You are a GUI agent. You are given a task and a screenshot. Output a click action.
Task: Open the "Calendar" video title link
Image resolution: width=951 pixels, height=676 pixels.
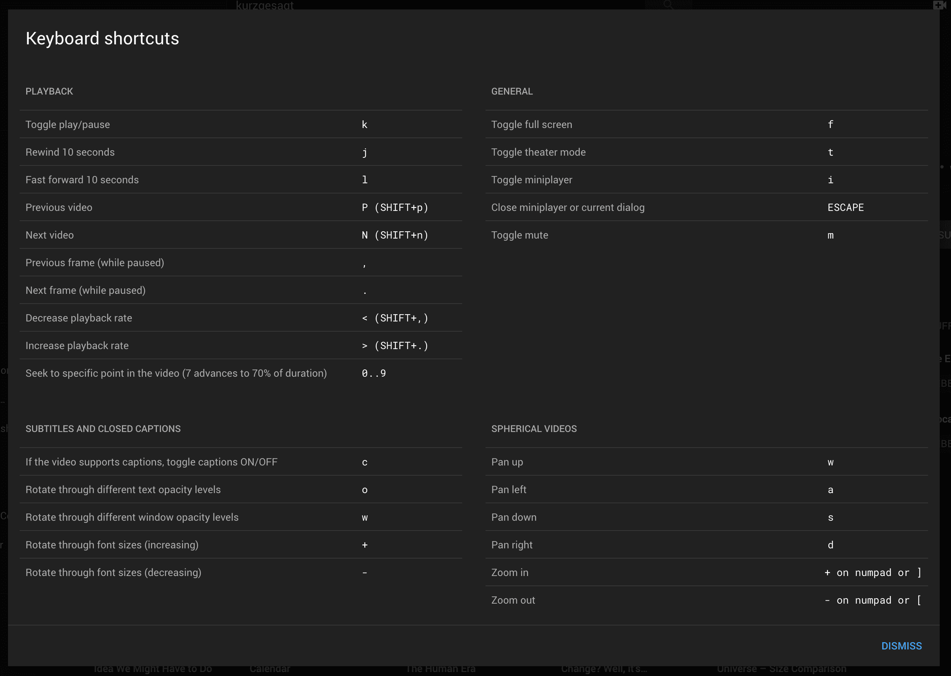click(x=270, y=669)
